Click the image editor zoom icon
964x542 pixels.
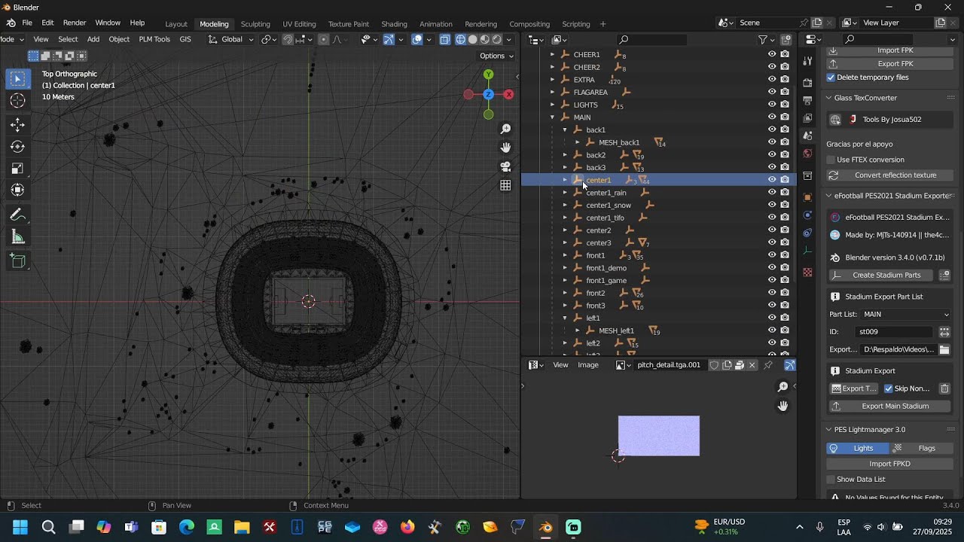tap(782, 387)
